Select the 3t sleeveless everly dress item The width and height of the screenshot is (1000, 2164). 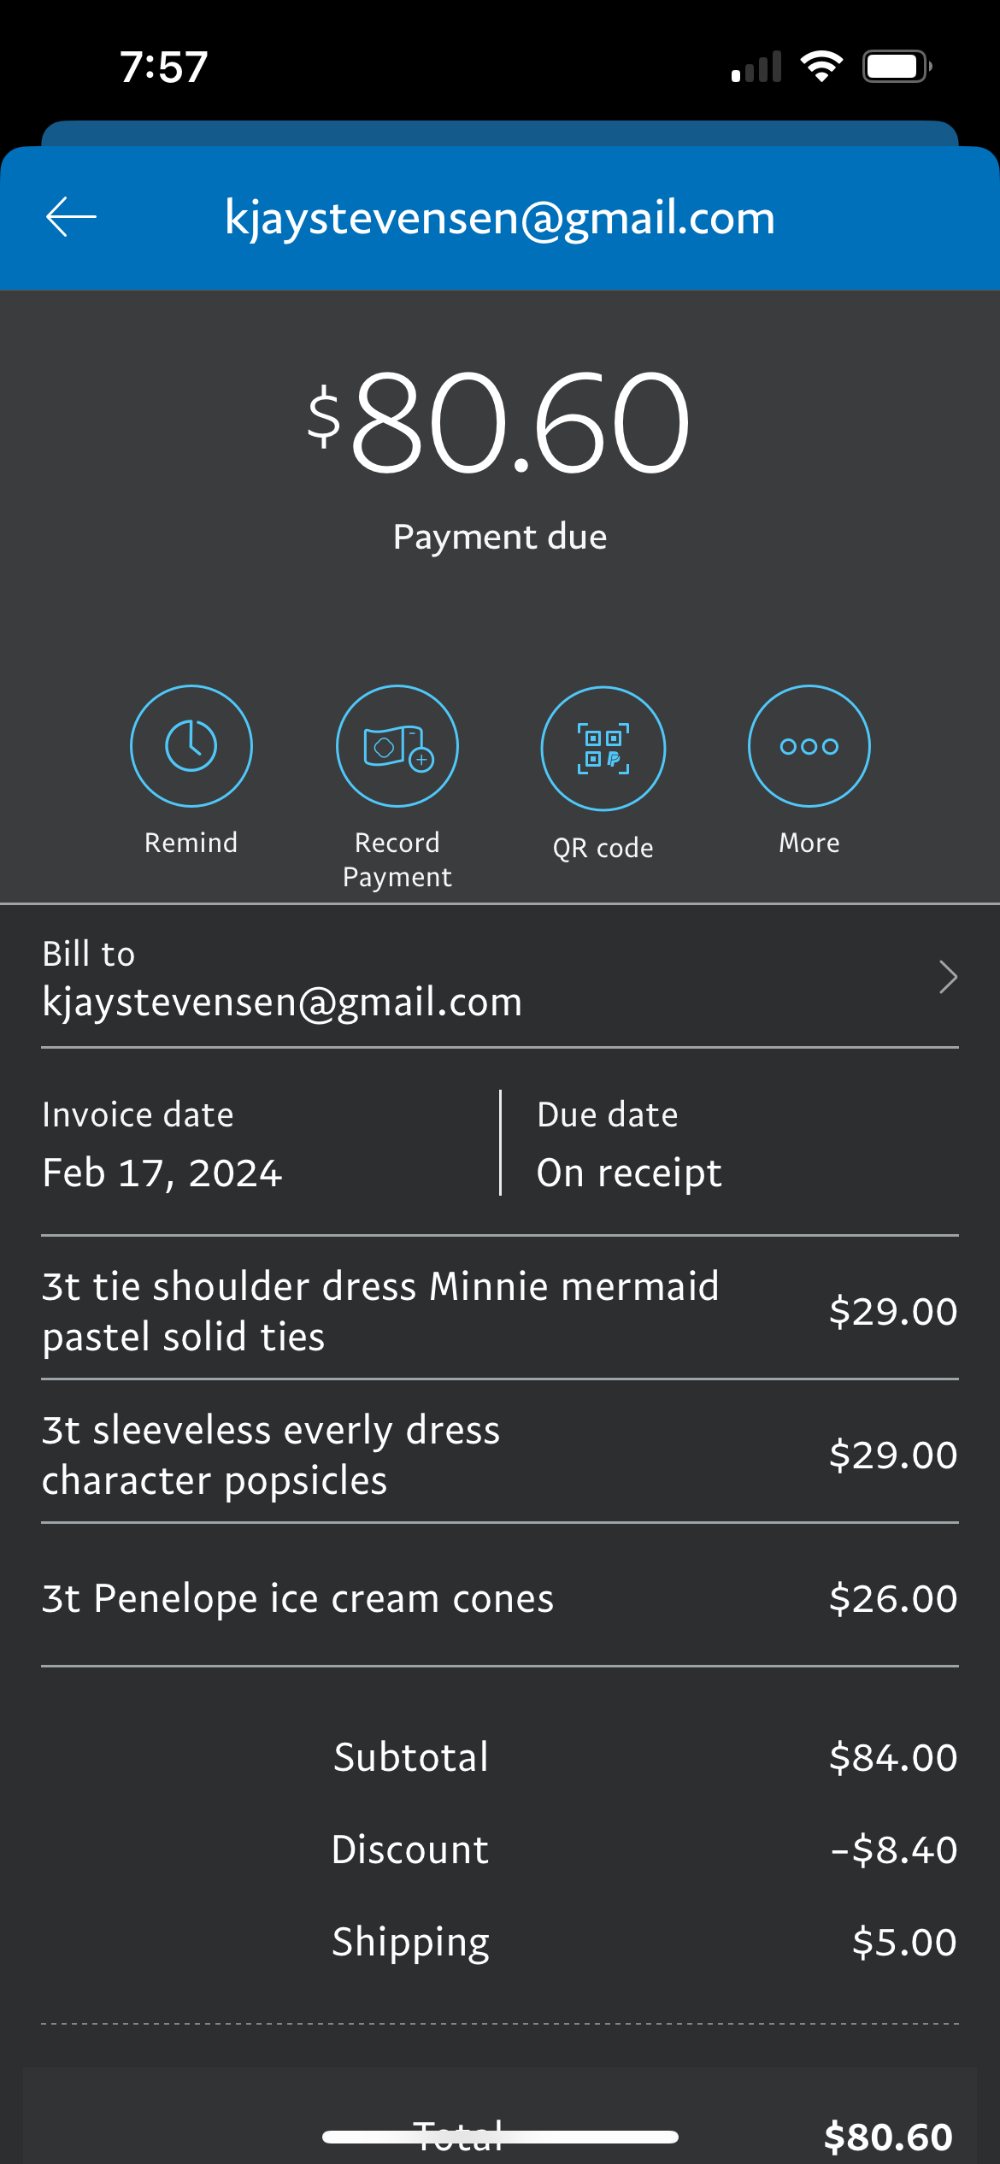(271, 1454)
